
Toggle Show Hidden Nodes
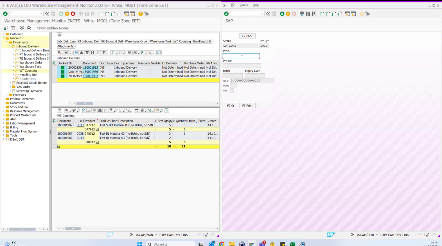[53, 28]
